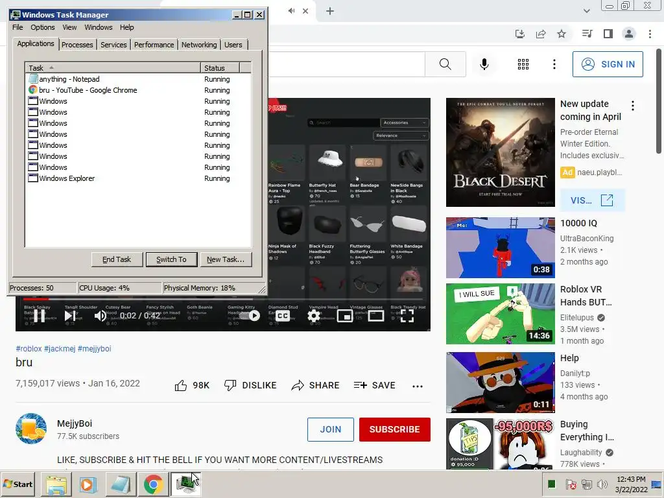664x498 pixels.
Task: Expand Chrome tab search chevron
Action: pyautogui.click(x=586, y=10)
